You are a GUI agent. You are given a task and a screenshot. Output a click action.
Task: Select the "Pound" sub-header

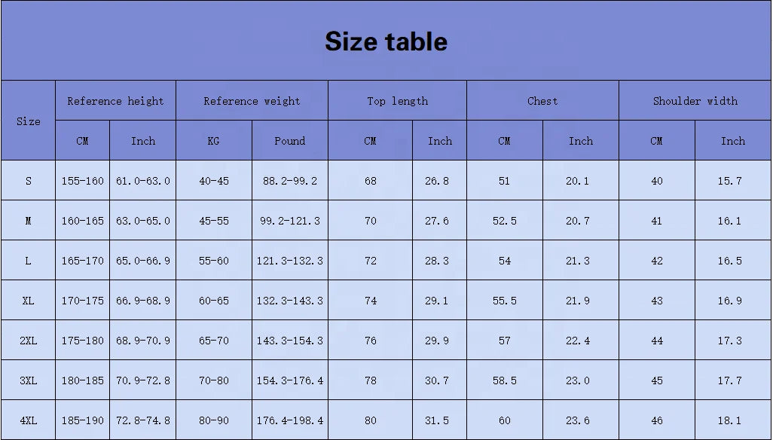[x=289, y=141]
